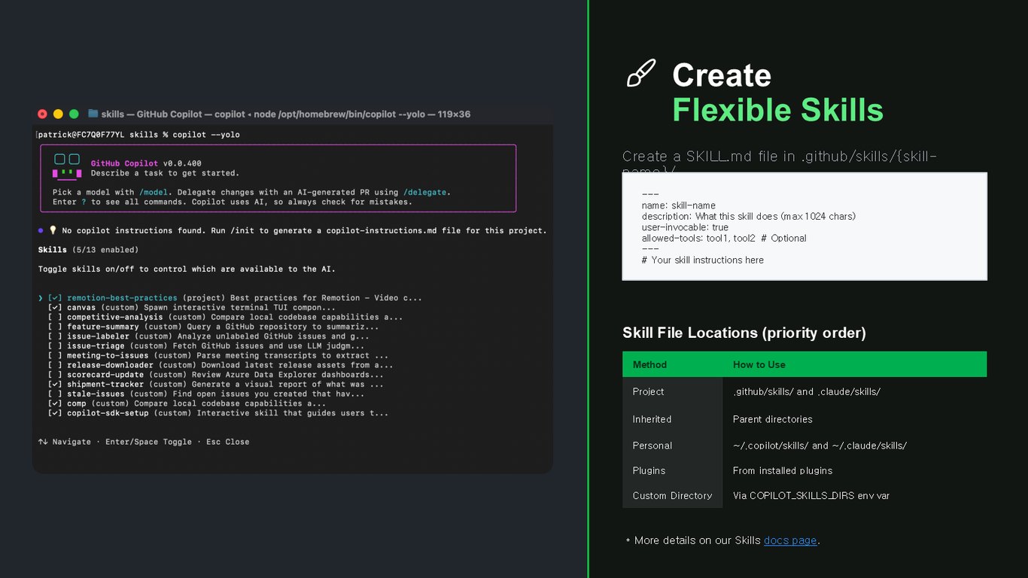Toggle the remotion-best-practices skill checkbox
1028x578 pixels.
point(55,298)
